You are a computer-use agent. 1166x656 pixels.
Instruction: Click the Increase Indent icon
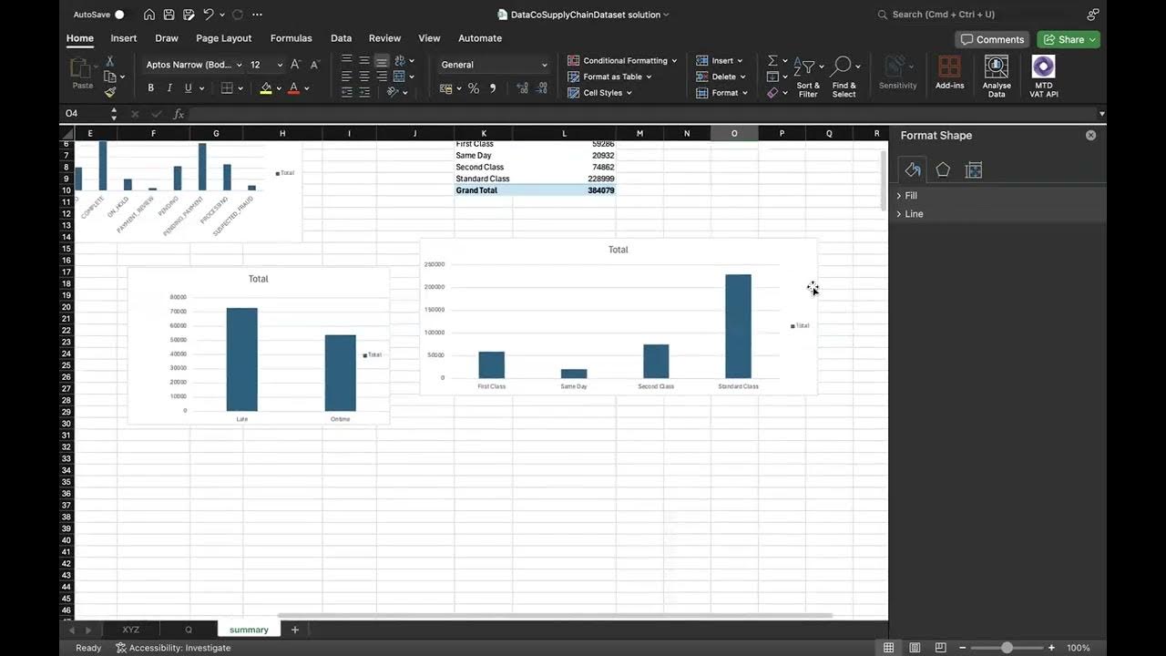pos(364,92)
